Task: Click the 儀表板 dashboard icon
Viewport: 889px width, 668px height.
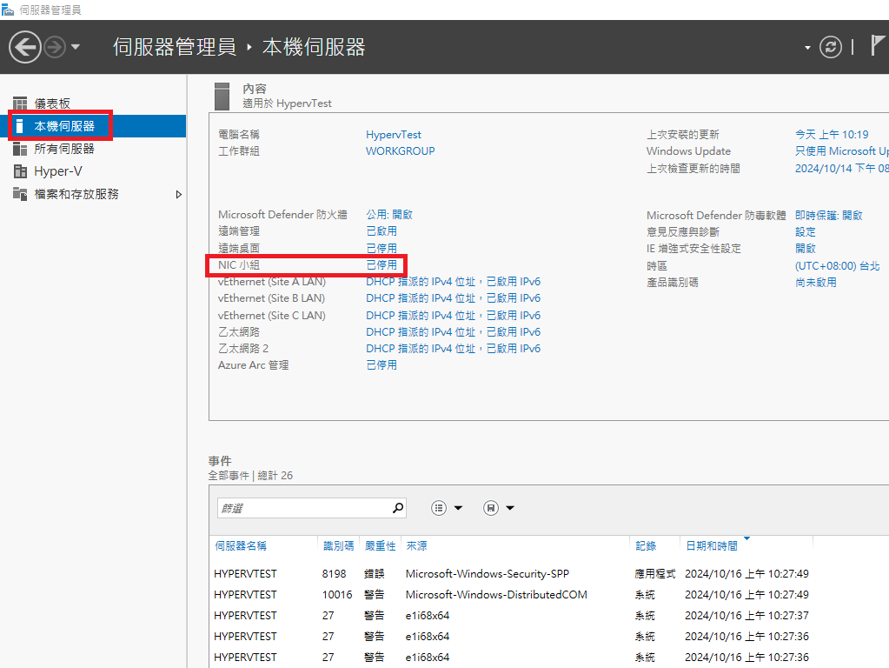Action: click(20, 104)
